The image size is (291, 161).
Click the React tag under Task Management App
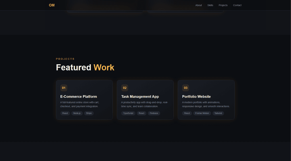pos(142,113)
